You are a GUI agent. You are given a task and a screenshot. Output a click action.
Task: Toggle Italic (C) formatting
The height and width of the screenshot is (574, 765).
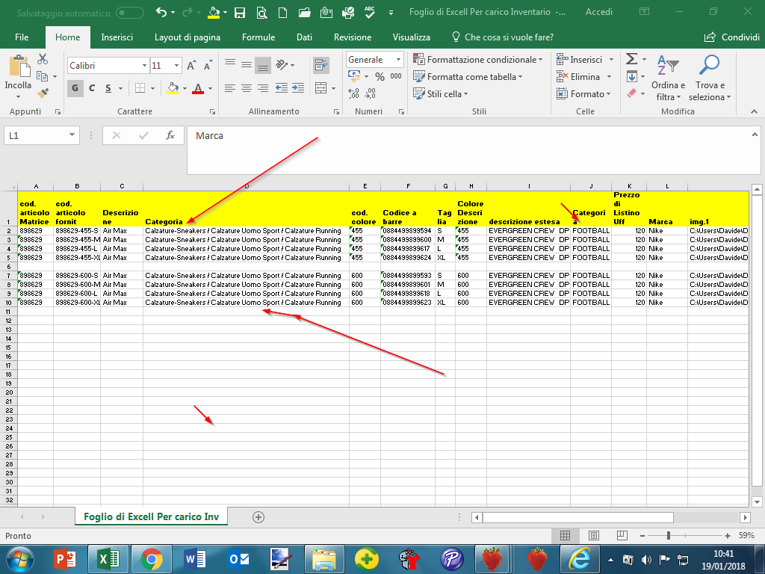92,88
